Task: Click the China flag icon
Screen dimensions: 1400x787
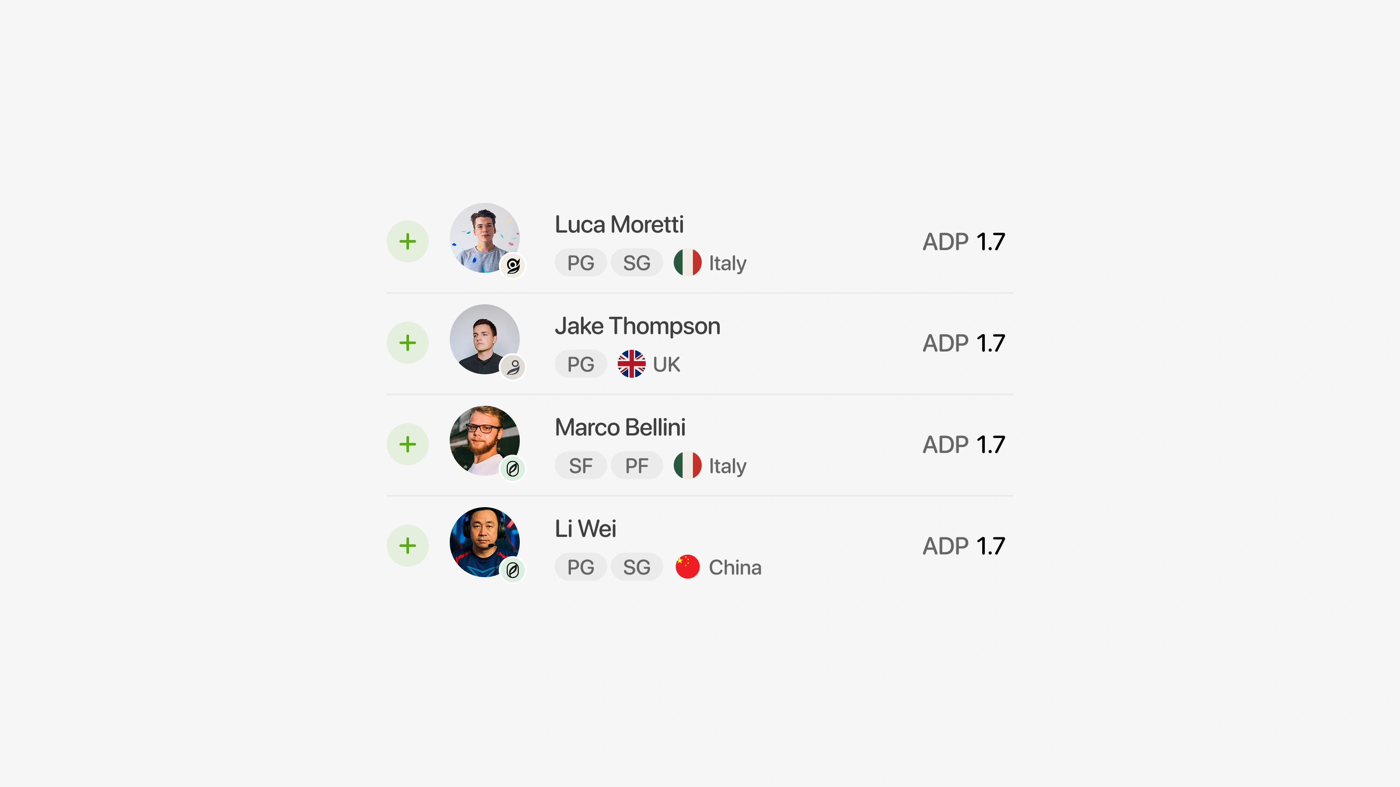Action: [687, 567]
